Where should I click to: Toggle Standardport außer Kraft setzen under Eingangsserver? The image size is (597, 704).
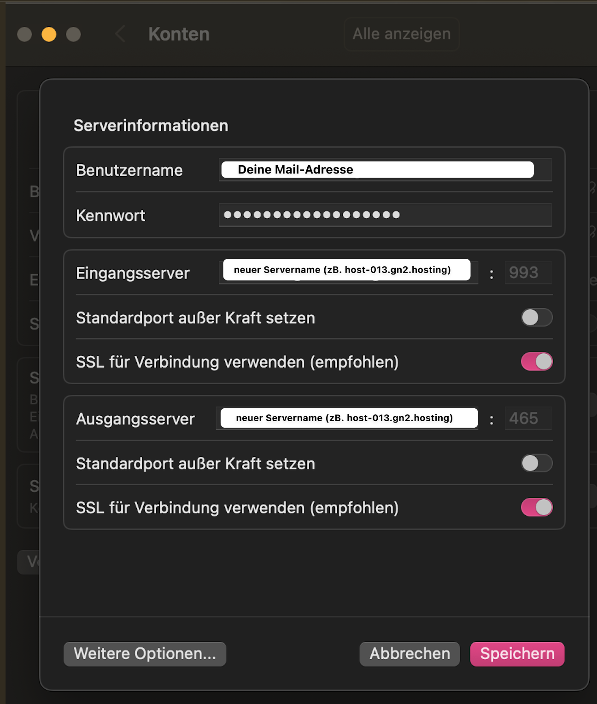click(537, 317)
